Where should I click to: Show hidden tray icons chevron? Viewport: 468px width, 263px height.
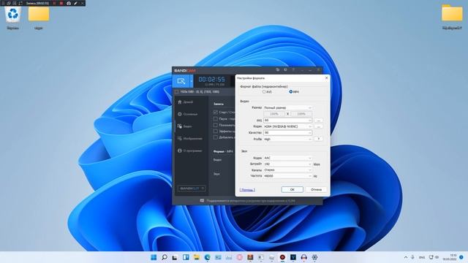(x=406, y=257)
